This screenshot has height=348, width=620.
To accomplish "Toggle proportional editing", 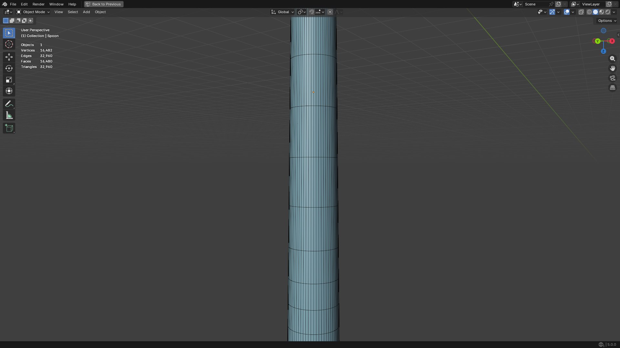I will (x=330, y=12).
